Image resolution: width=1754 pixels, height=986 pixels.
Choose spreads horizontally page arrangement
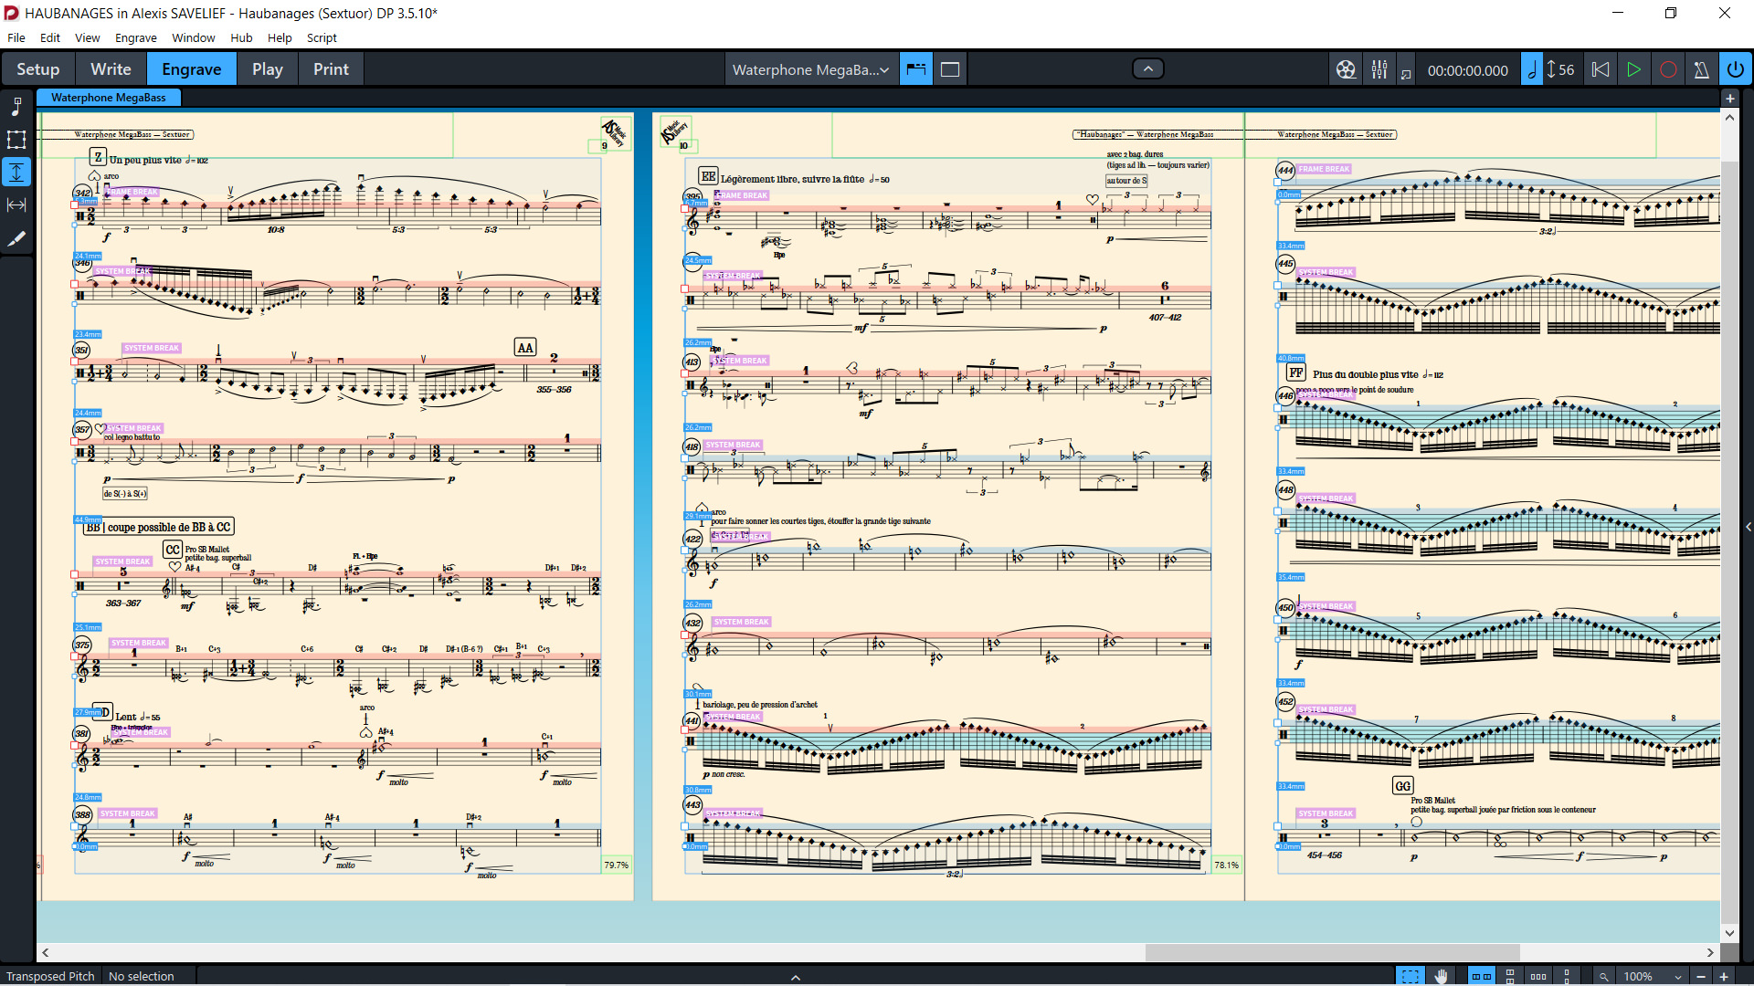coord(1481,976)
